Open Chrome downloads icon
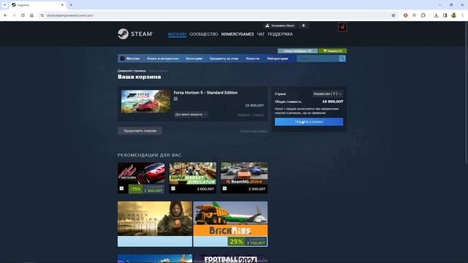Image resolution: width=468 pixels, height=263 pixels. [x=436, y=15]
